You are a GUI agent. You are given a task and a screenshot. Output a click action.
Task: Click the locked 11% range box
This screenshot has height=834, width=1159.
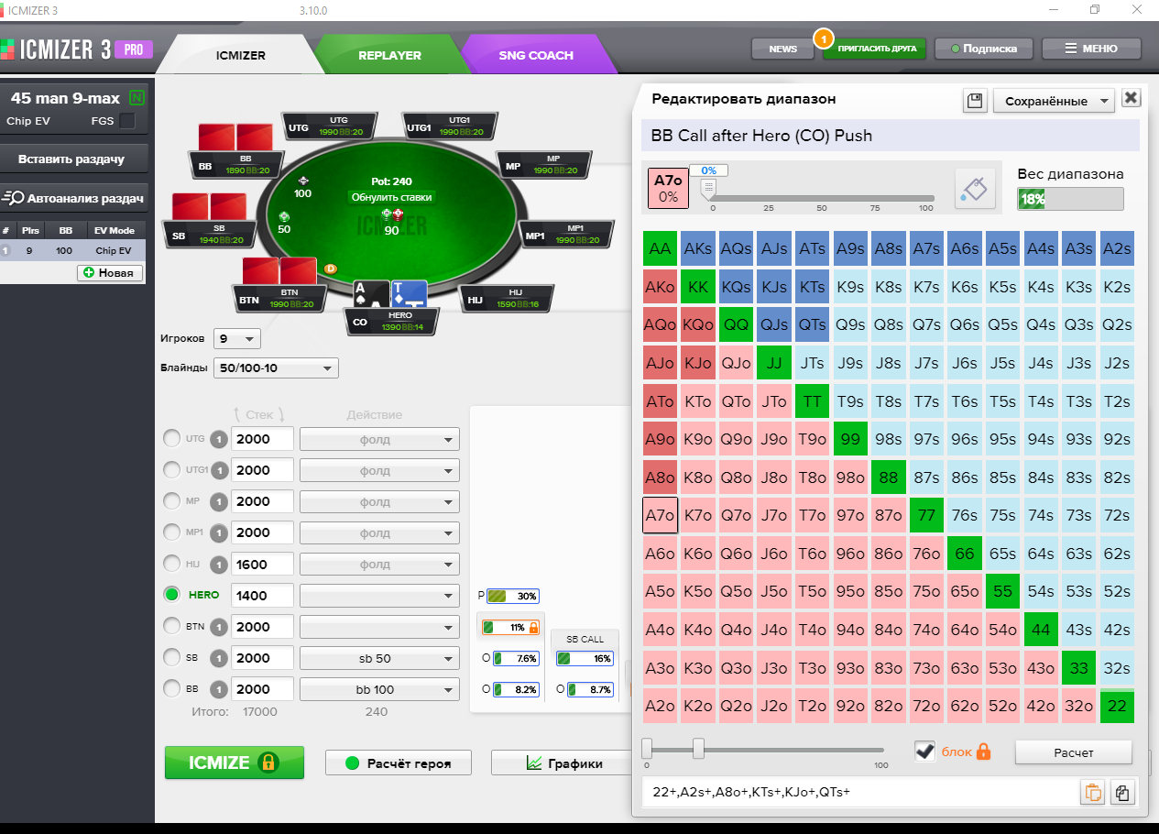(x=510, y=628)
